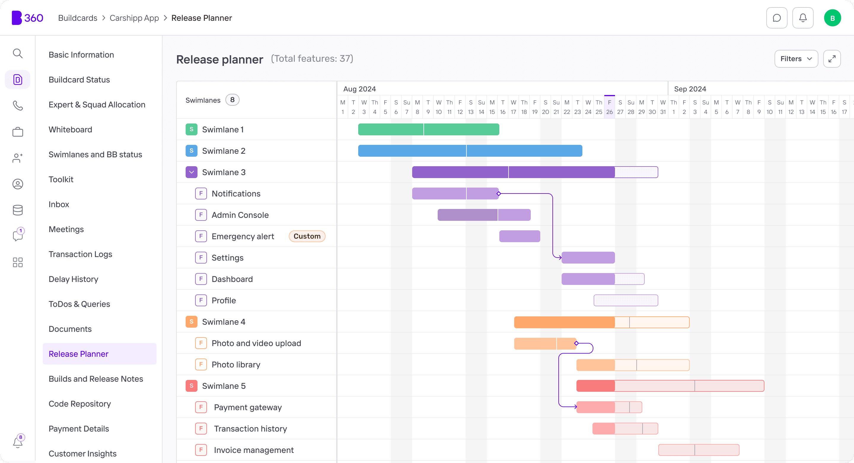Select highlighted Friday 26 date marker

(609, 107)
